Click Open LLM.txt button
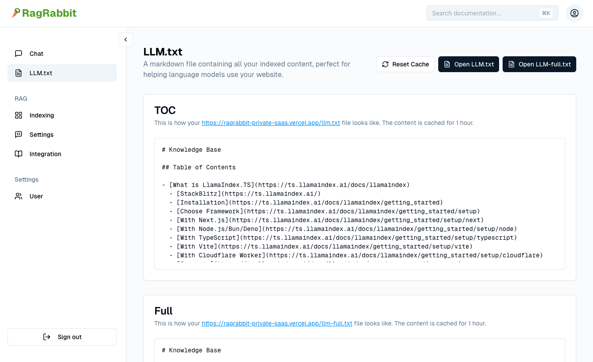Viewport: 593px width, 362px height. coord(469,64)
